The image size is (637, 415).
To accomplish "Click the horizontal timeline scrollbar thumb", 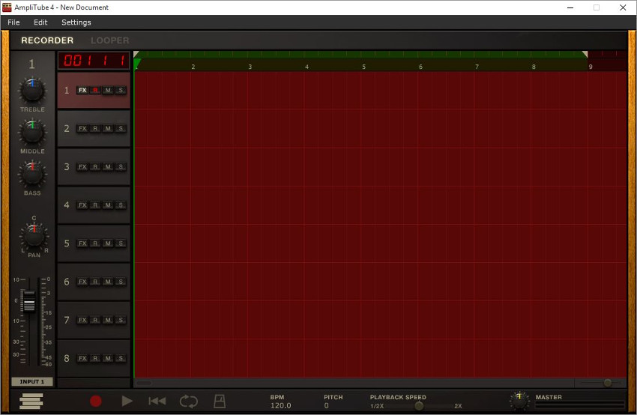I will coord(144,383).
